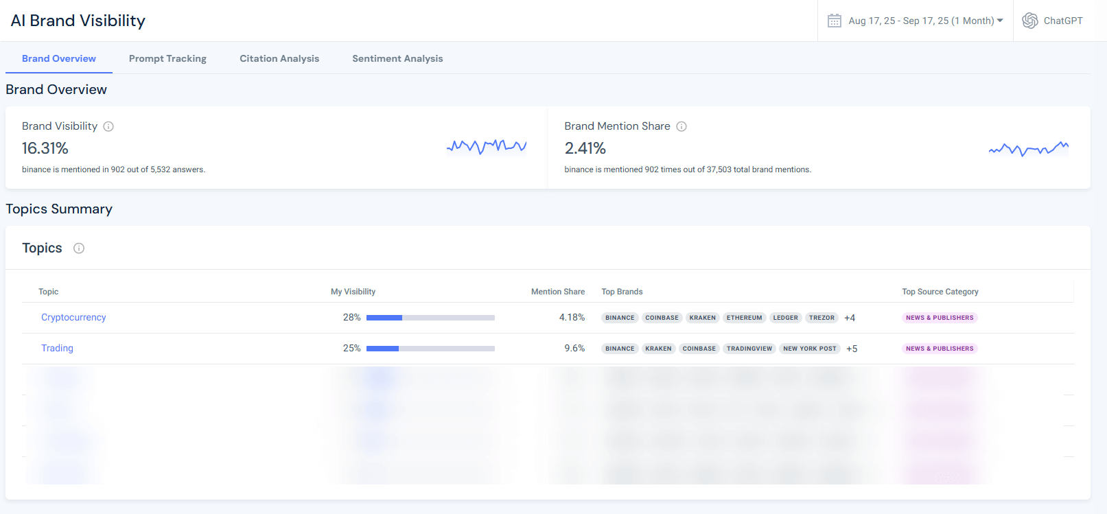Click KRAKEN tag in Trading row
Image resolution: width=1107 pixels, height=514 pixels.
658,349
